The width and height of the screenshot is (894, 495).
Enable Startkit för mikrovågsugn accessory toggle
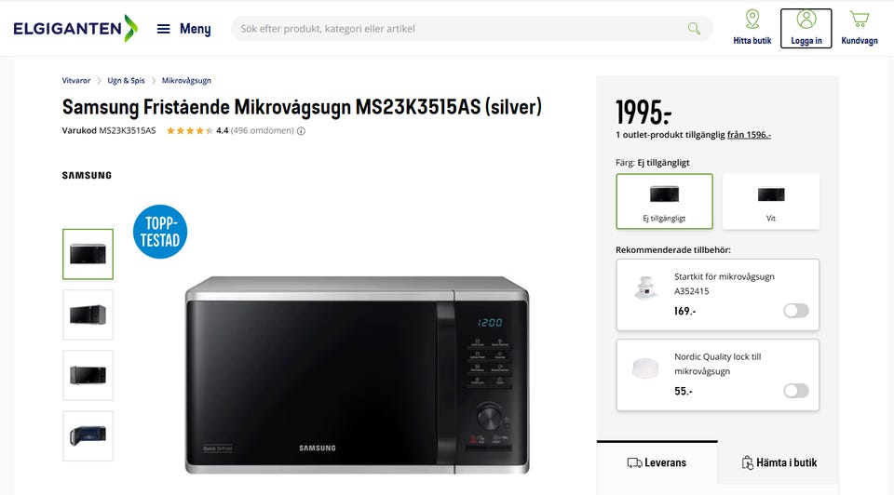point(796,311)
